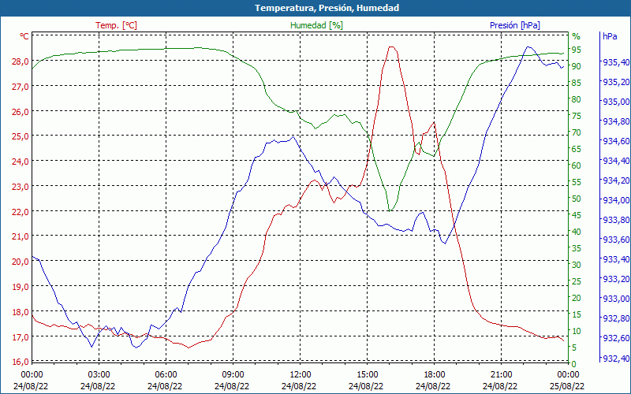The image size is (631, 394).
Task: Click temperature axis value 19,0
Action: pyautogui.click(x=21, y=287)
